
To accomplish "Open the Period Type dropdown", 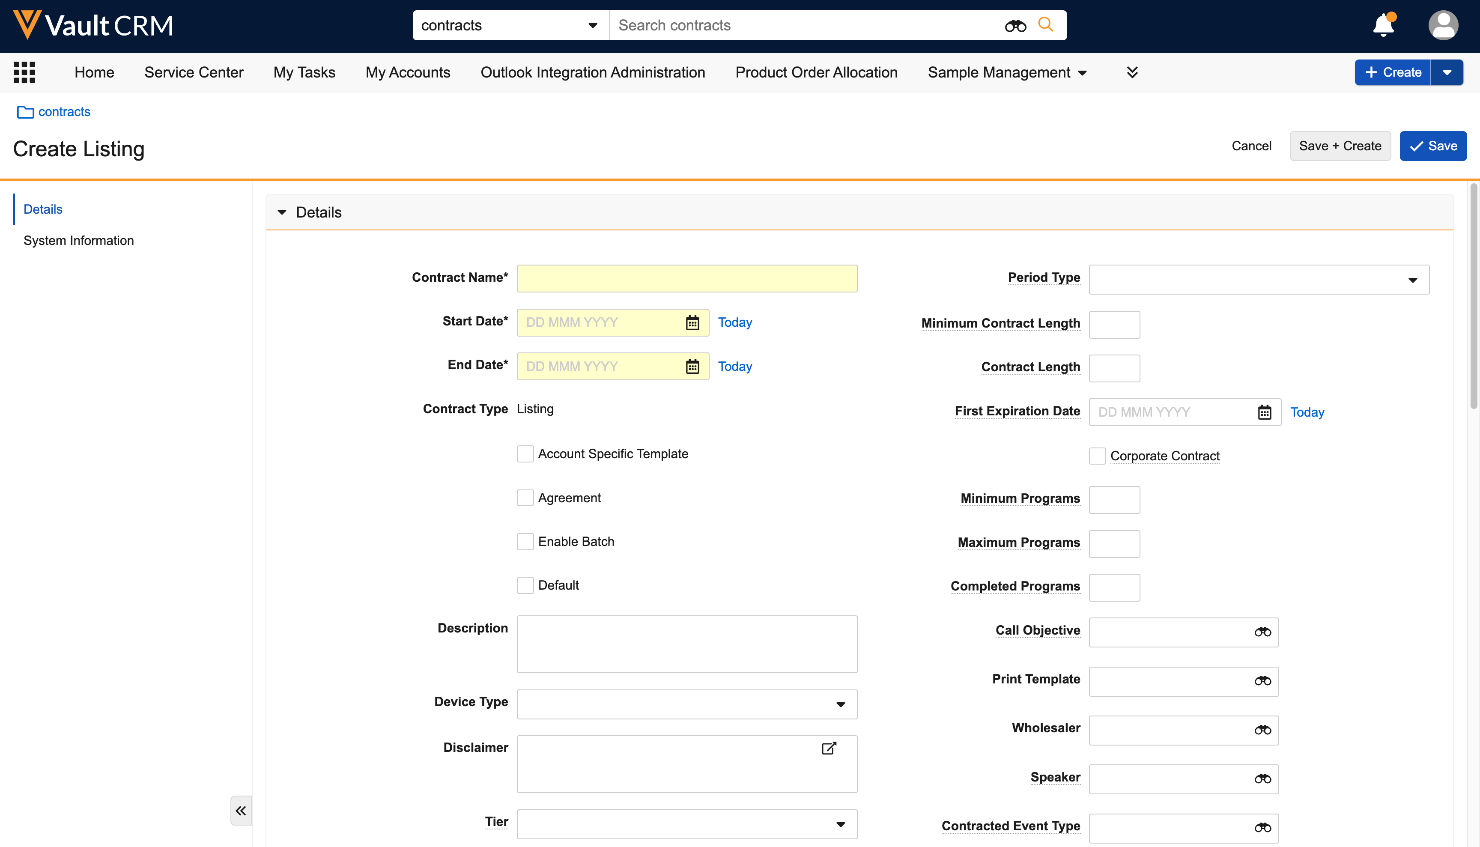I will point(1258,280).
